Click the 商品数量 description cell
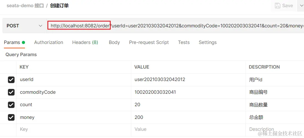The width and height of the screenshot is (304, 138). tap(275, 105)
